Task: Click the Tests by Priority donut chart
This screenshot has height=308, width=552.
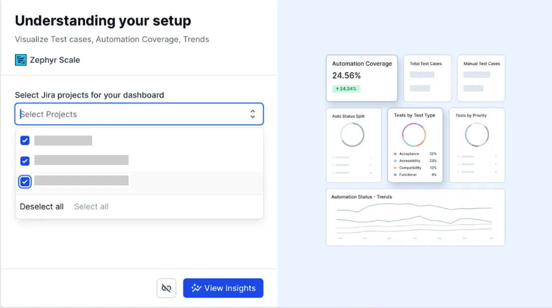Action: (x=476, y=135)
